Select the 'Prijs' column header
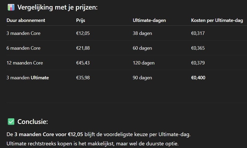247x148 pixels. [x=81, y=21]
